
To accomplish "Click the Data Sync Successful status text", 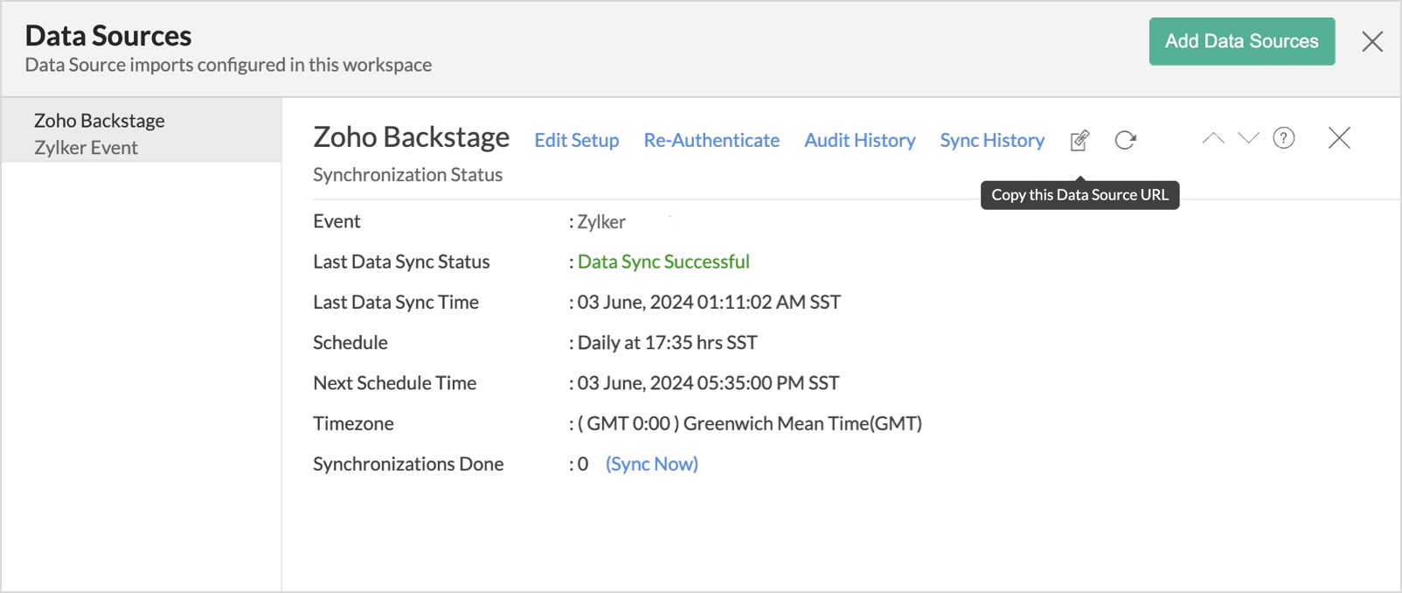I will point(663,262).
